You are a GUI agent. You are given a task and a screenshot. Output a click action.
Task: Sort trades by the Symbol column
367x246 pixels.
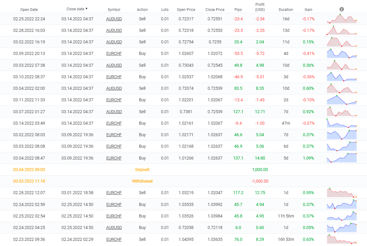point(114,9)
